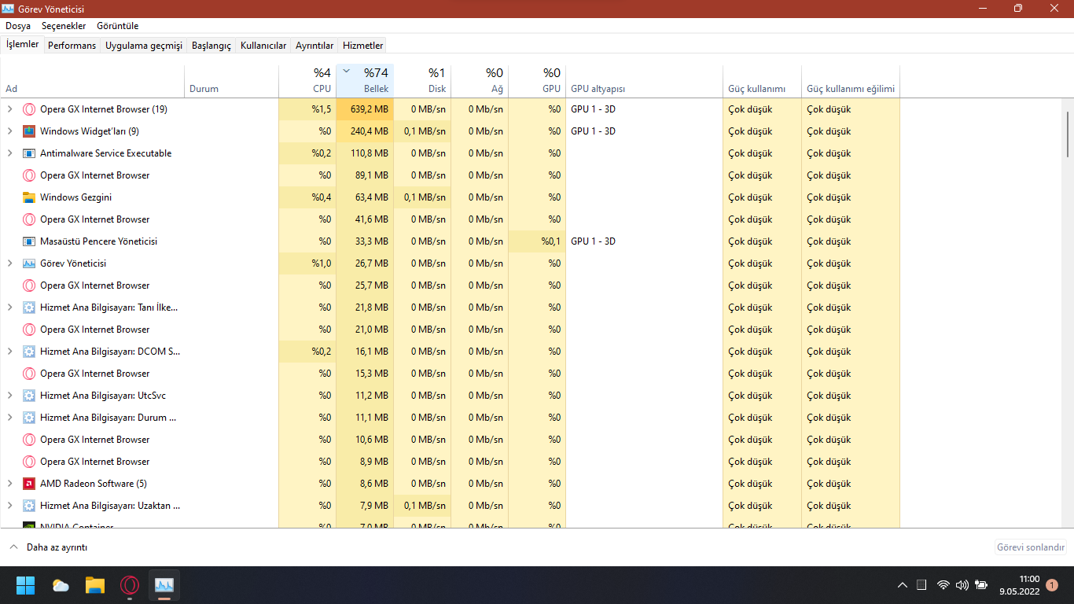Open the Dosya menu
This screenshot has height=604, width=1074.
tap(18, 26)
